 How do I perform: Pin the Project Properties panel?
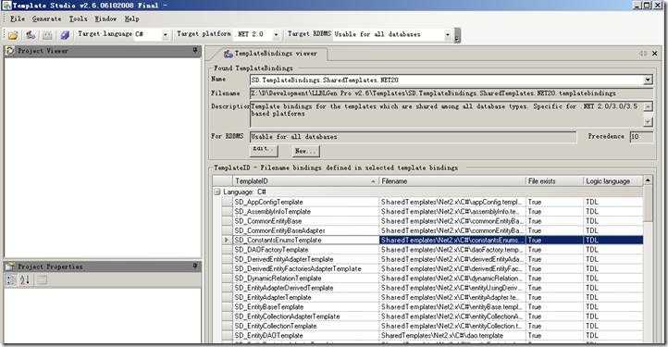[x=195, y=266]
